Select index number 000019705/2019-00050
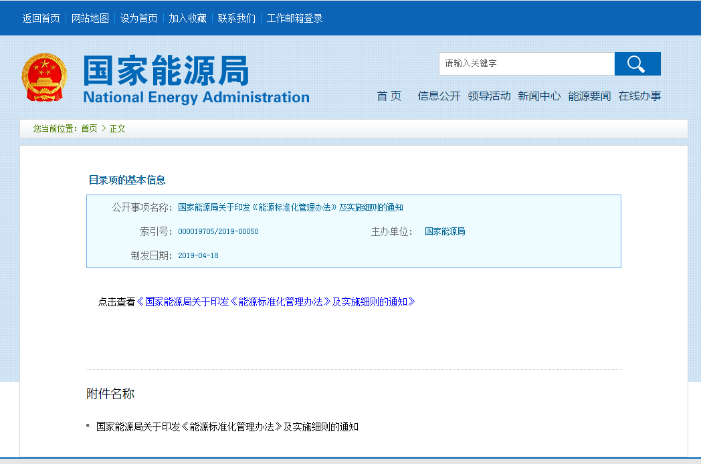Viewport: 701px width, 464px height. 218,231
